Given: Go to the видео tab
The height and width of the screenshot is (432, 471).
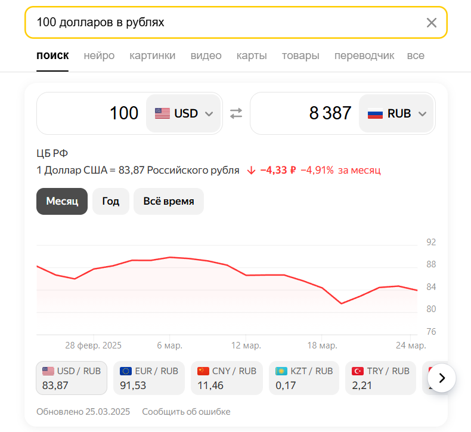Looking at the screenshot, I should coord(206,55).
